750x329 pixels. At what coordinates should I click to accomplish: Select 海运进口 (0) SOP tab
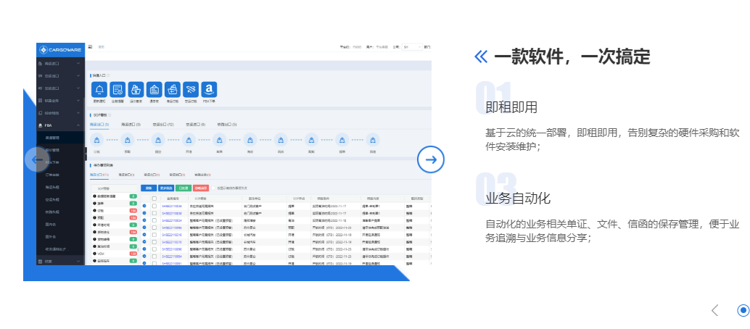[132, 125]
